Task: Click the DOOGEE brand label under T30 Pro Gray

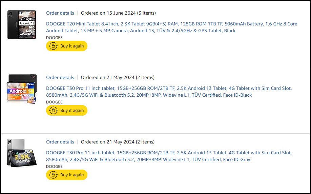Action: coord(54,167)
